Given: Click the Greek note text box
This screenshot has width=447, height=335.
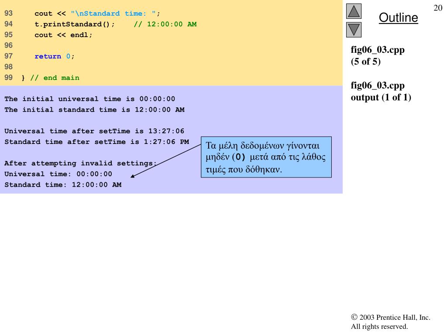Looking at the screenshot, I should pyautogui.click(x=266, y=157).
